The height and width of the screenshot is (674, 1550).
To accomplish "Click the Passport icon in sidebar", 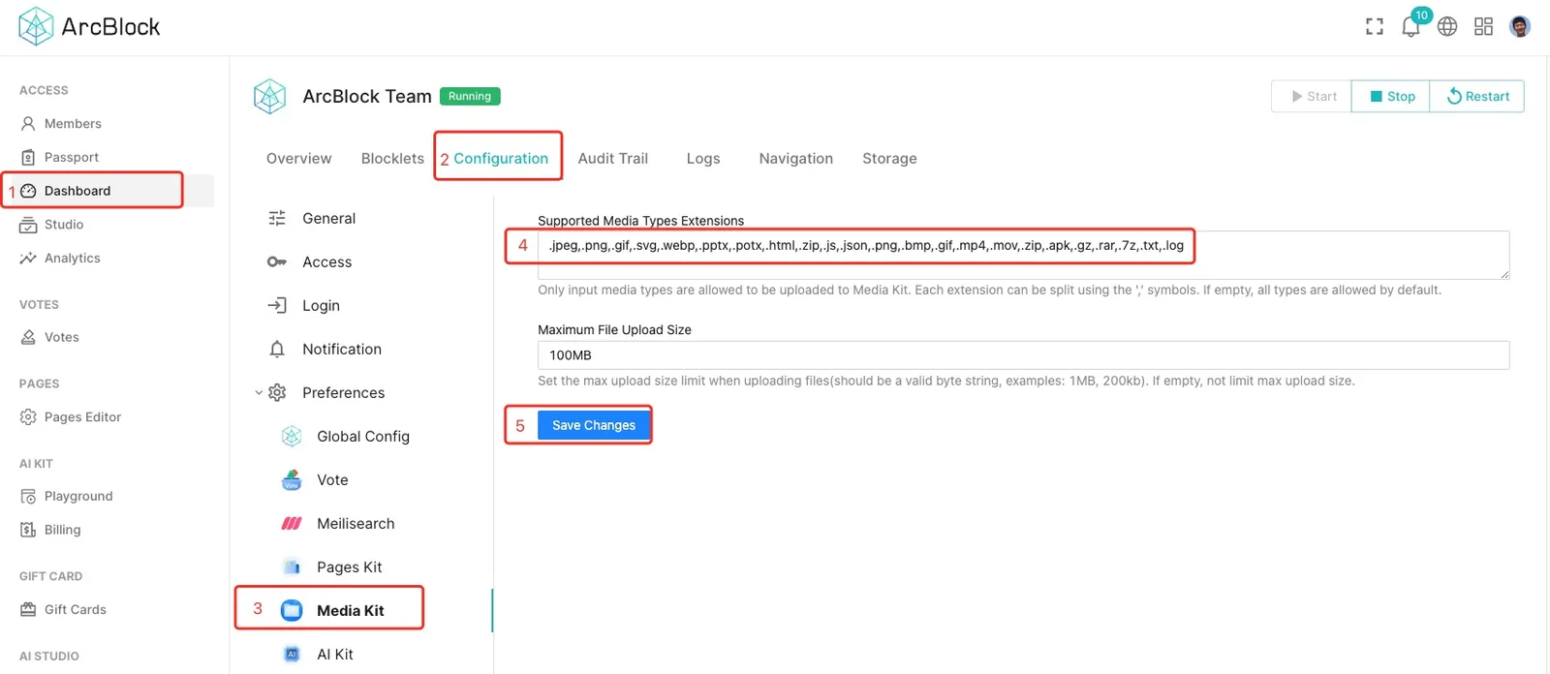I will pos(28,157).
